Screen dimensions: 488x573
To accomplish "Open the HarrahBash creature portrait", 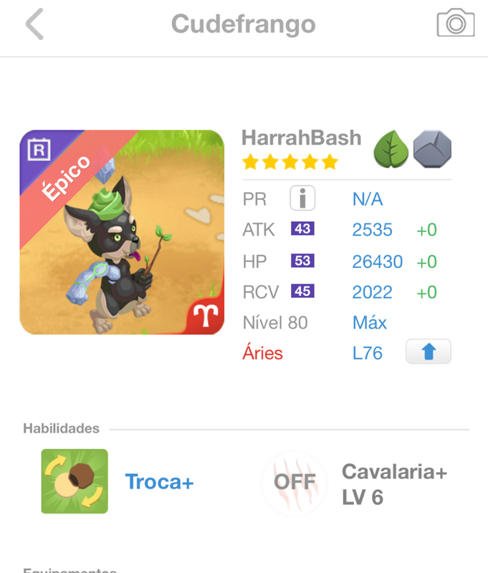I will click(122, 232).
